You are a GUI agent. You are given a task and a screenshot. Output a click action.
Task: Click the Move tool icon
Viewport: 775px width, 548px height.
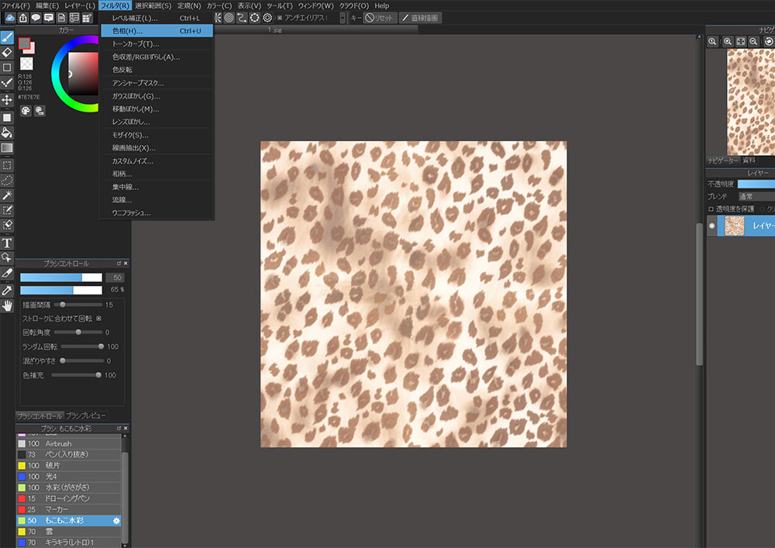coord(7,100)
